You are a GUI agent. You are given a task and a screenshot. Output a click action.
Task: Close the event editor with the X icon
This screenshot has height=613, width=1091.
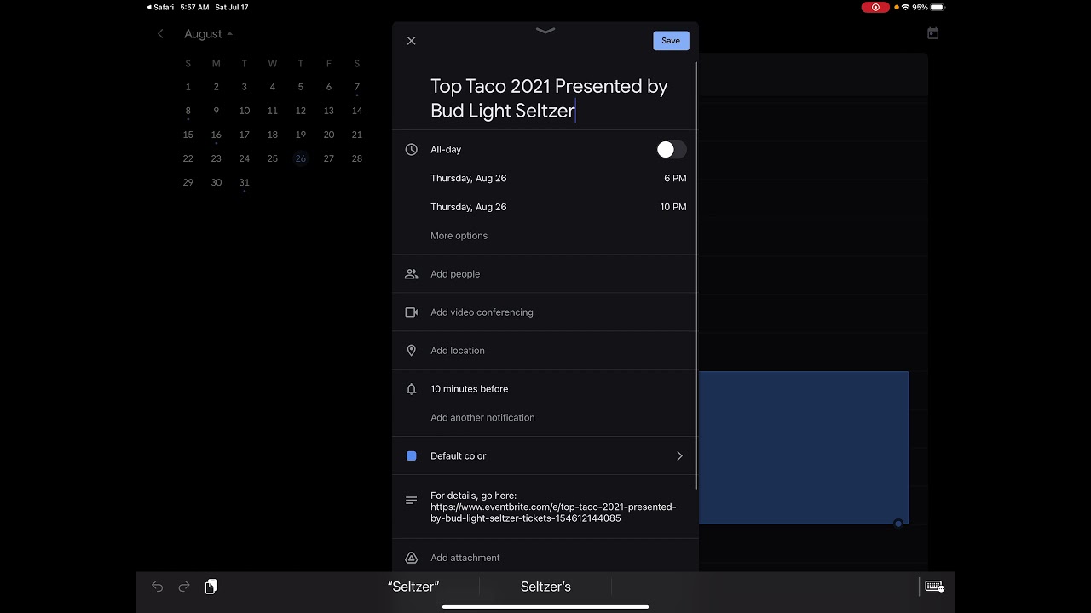click(x=412, y=41)
